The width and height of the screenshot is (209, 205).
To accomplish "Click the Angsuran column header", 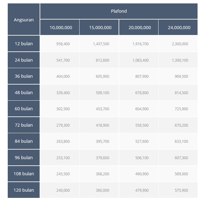I will click(x=24, y=20).
